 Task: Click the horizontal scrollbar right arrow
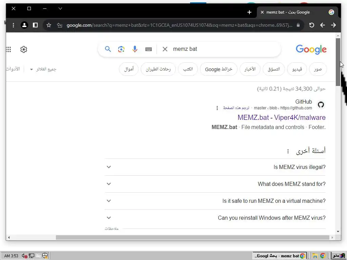(x=332, y=237)
